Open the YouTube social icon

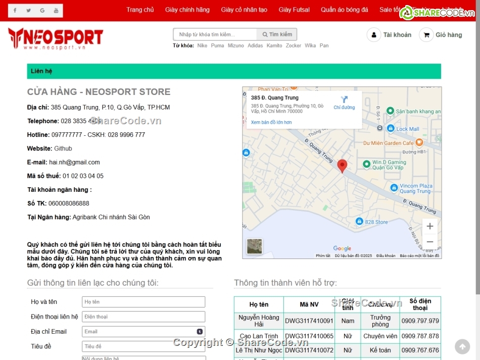(56, 11)
